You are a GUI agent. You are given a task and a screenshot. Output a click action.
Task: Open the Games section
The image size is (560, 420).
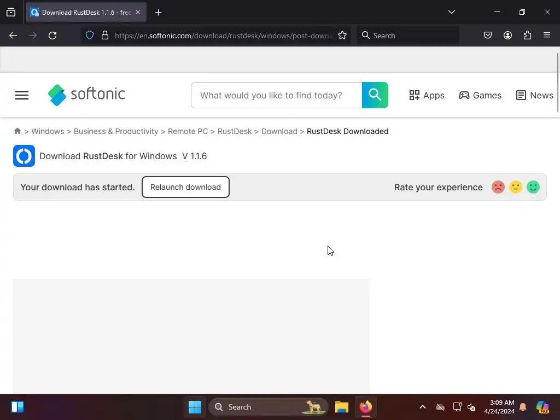480,95
